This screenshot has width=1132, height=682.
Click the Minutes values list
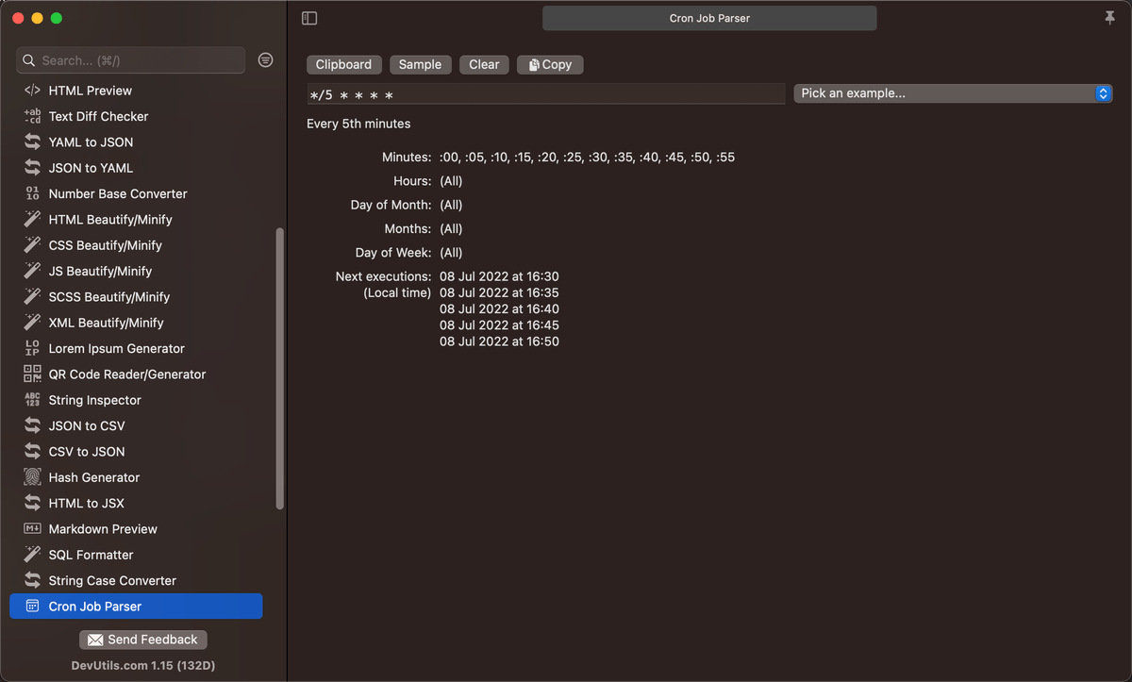click(x=587, y=158)
